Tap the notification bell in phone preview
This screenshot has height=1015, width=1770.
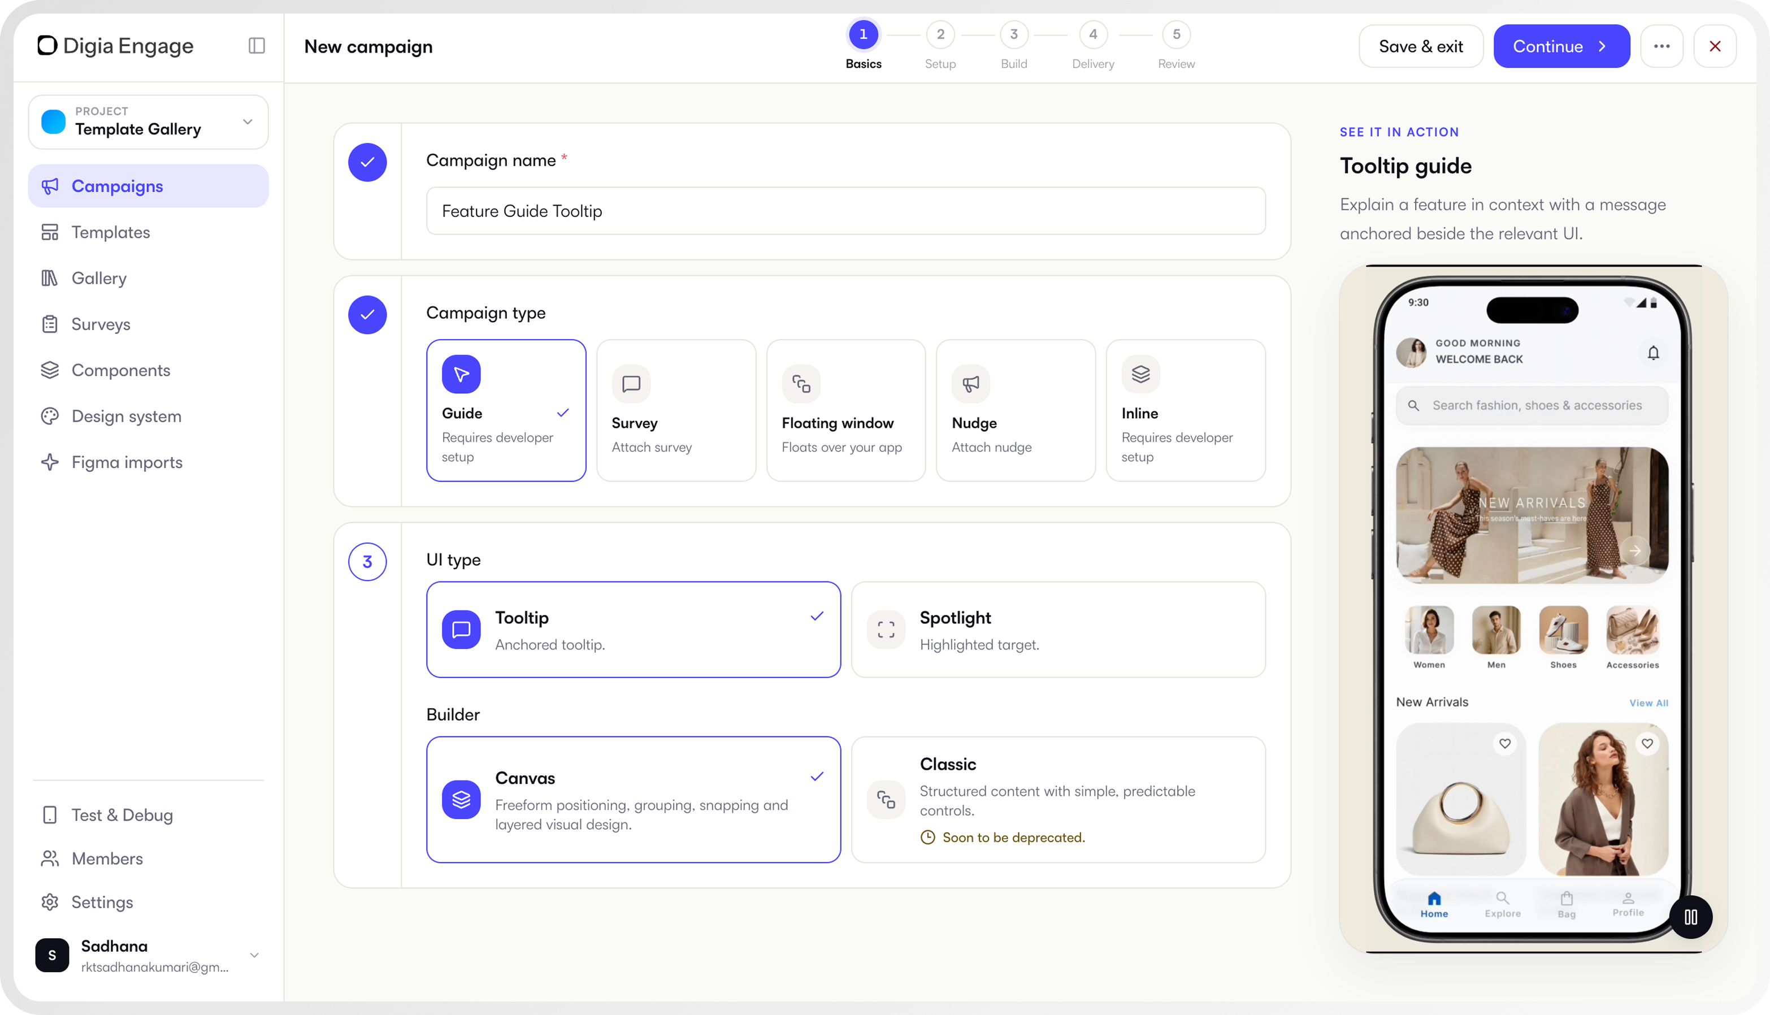[1653, 353]
